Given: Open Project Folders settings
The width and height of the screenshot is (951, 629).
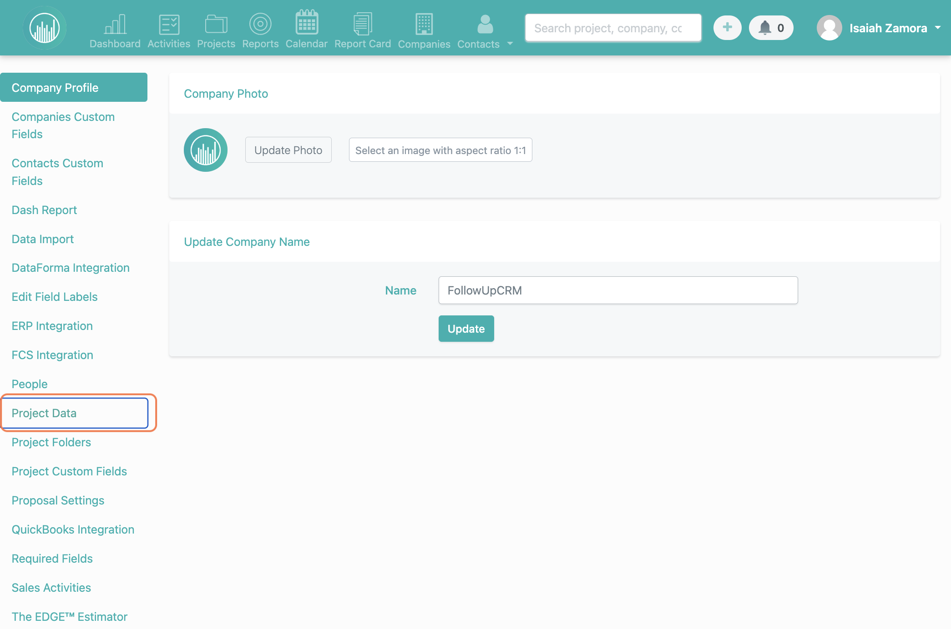Looking at the screenshot, I should coord(51,442).
